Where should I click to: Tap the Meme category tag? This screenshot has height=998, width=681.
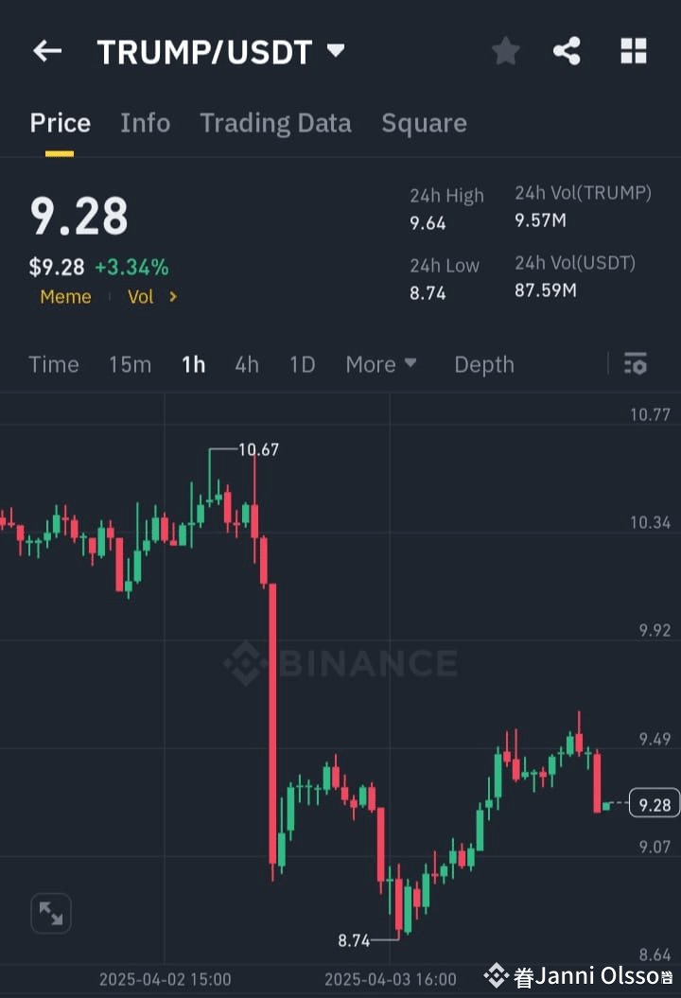(65, 296)
